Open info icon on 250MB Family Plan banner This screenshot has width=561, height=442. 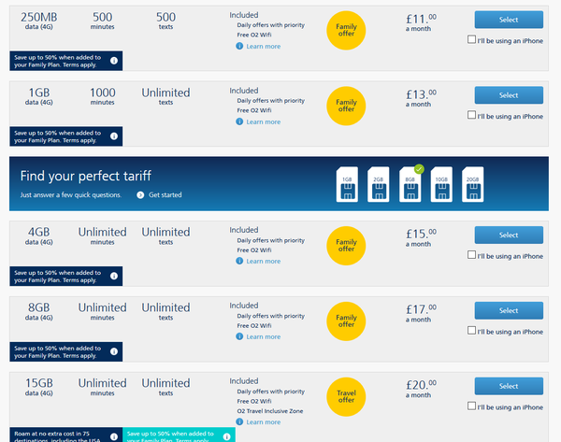(114, 61)
